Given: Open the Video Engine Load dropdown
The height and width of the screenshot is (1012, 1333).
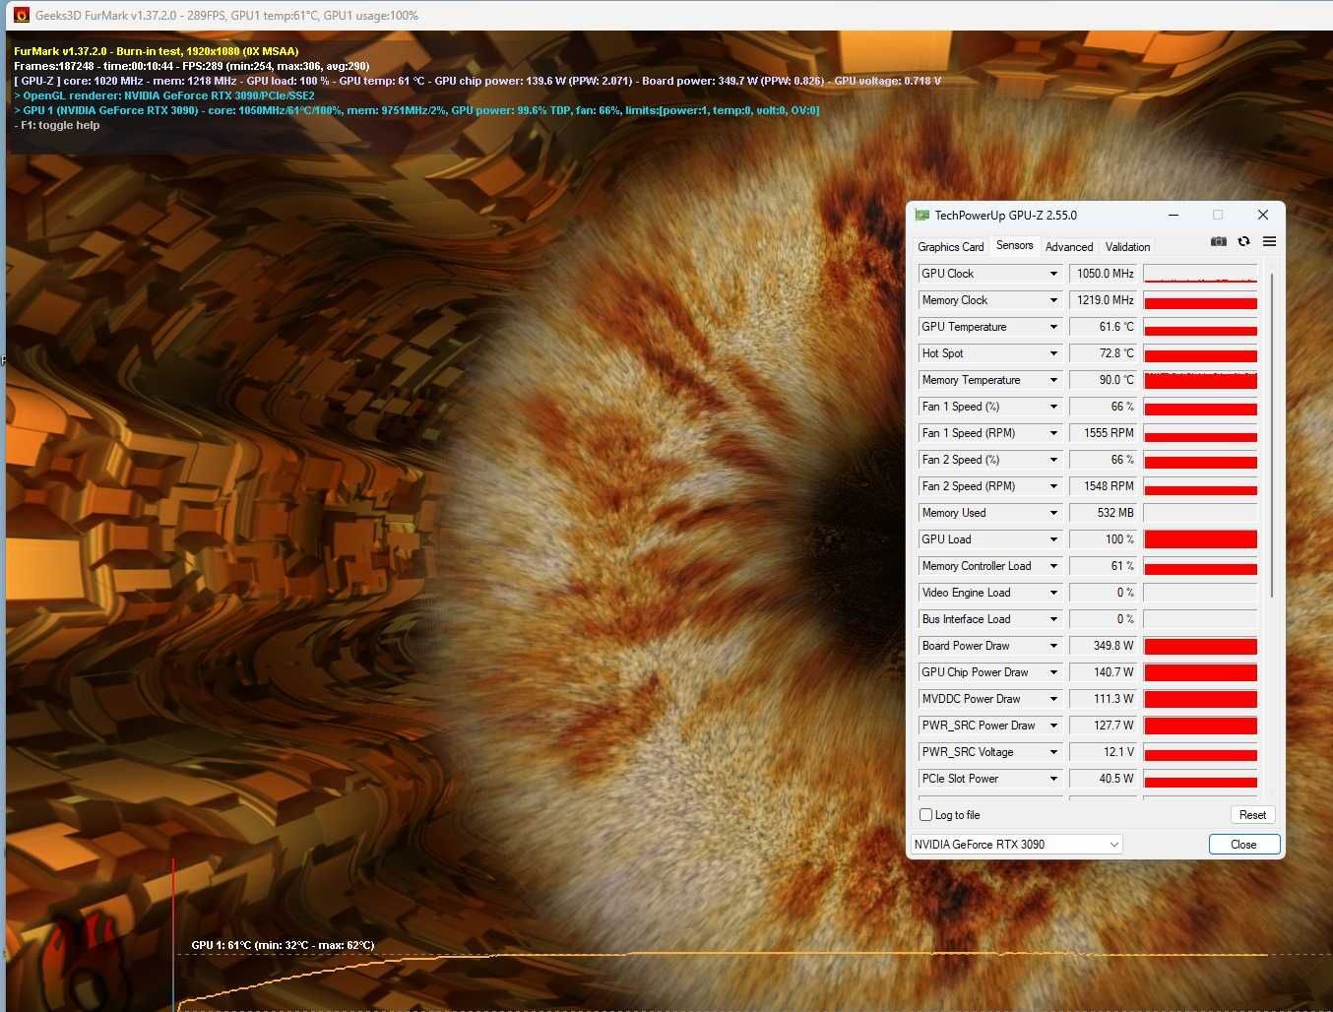Looking at the screenshot, I should coord(1053,593).
